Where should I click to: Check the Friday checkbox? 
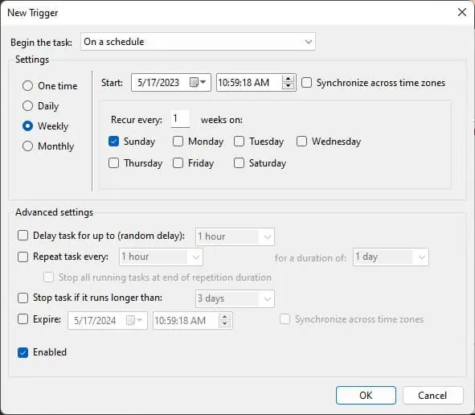[178, 163]
